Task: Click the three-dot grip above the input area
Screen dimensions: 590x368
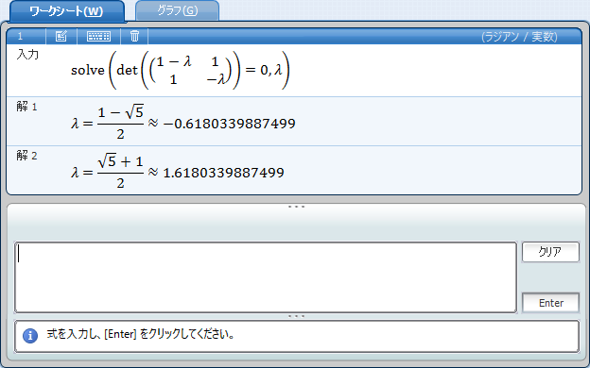Action: click(x=296, y=207)
